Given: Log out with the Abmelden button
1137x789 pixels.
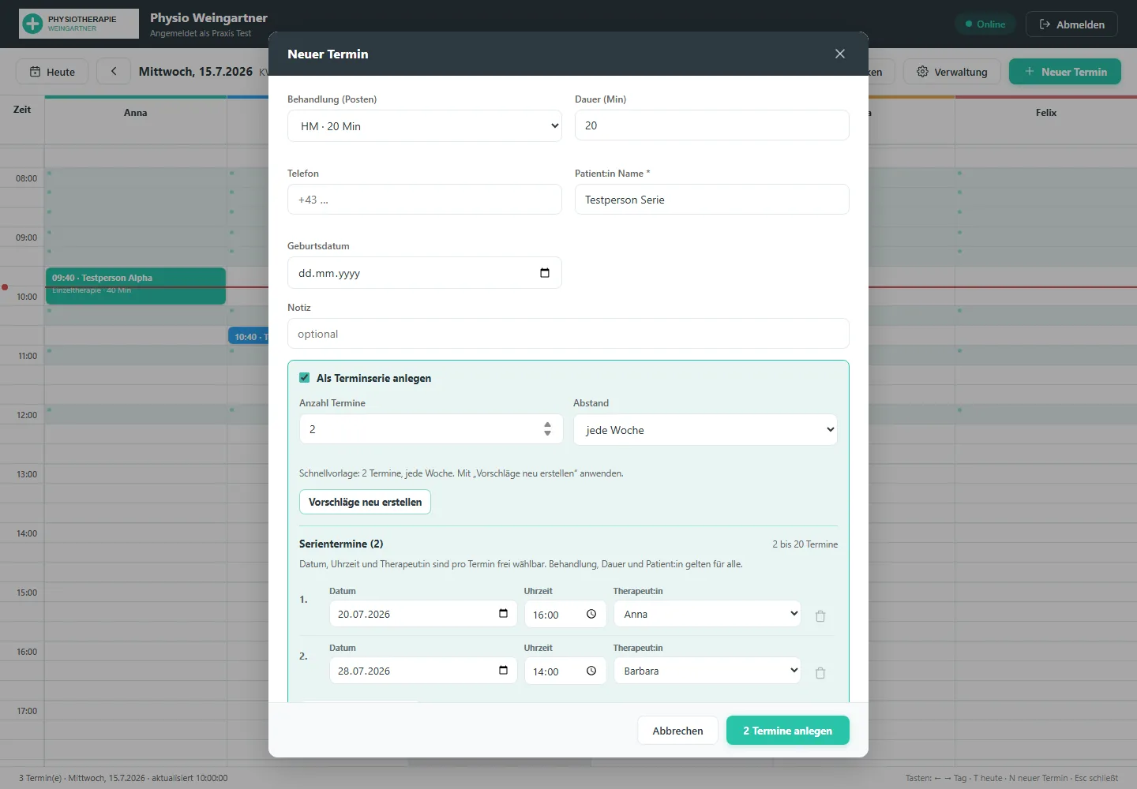Looking at the screenshot, I should pyautogui.click(x=1071, y=24).
